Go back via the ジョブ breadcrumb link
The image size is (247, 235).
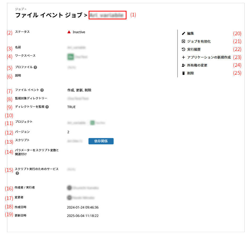click(x=19, y=9)
